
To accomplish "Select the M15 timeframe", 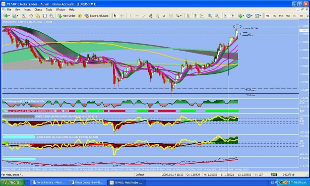I will point(281,16).
